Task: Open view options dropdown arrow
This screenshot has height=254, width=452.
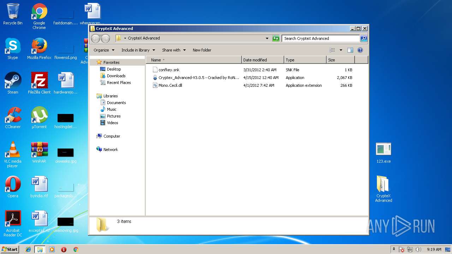Action: tap(341, 50)
